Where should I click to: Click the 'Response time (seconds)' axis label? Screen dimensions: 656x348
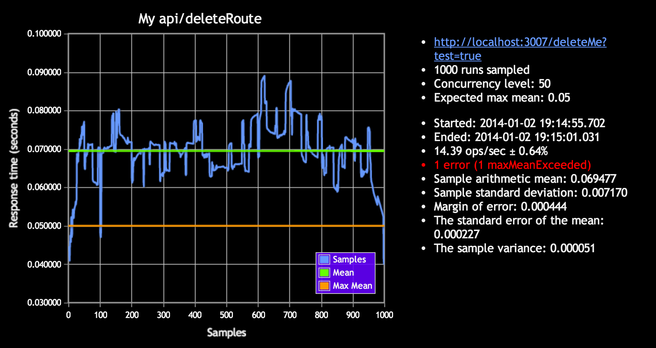click(14, 168)
